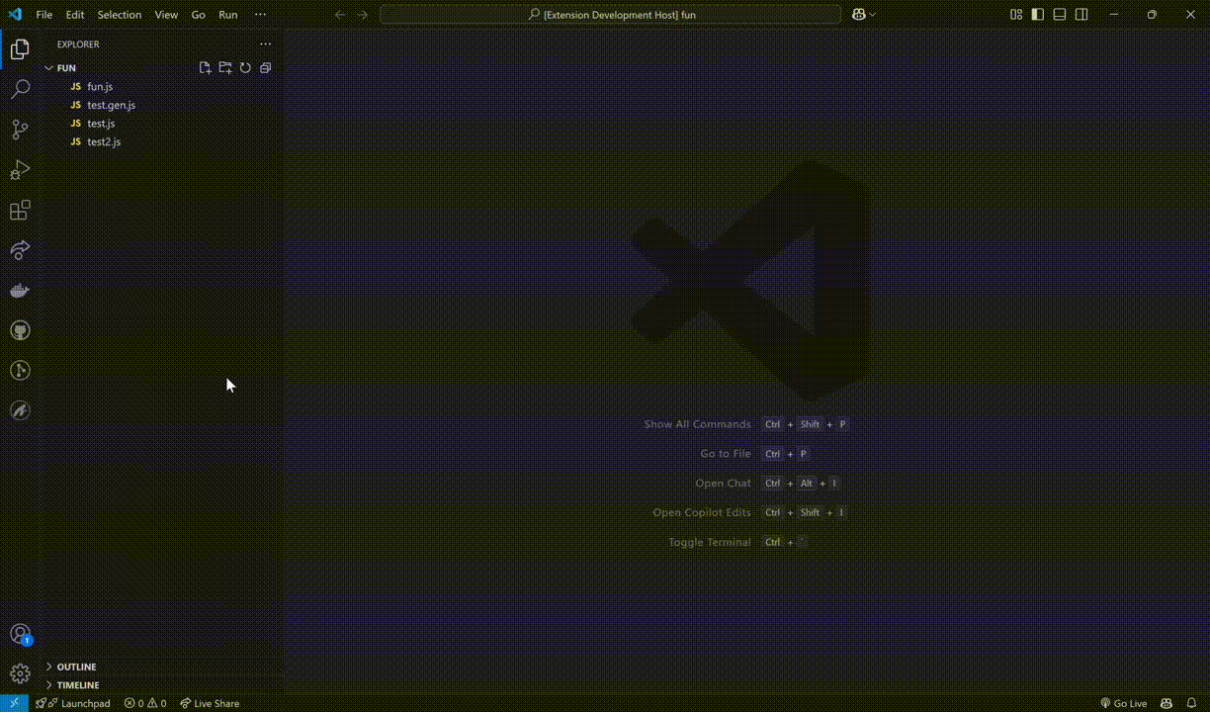Open the View menu

pos(167,15)
